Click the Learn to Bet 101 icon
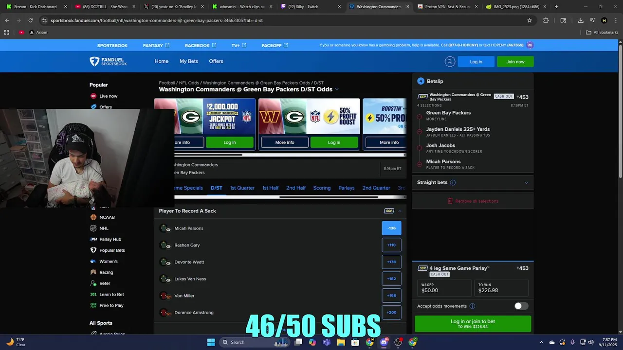Screen dimensions: 623x350 click(93, 295)
